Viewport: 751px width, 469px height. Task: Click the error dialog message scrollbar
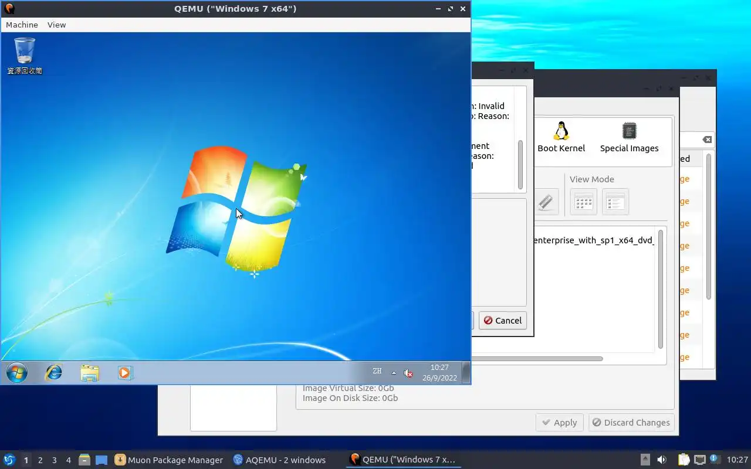pos(520,165)
